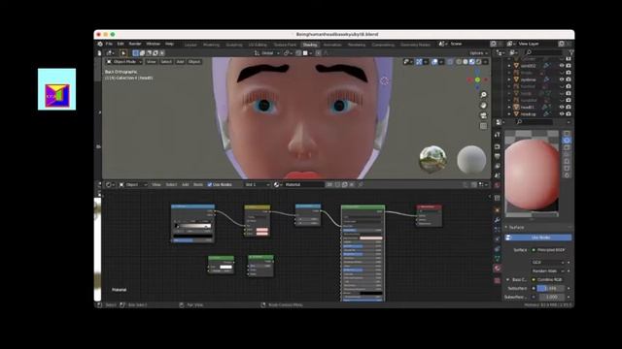Switch viewport to rendered shading icon
The width and height of the screenshot is (622, 349).
coord(478,62)
